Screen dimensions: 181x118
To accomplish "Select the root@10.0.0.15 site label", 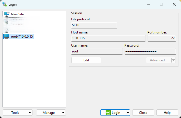I will (x=22, y=37).
